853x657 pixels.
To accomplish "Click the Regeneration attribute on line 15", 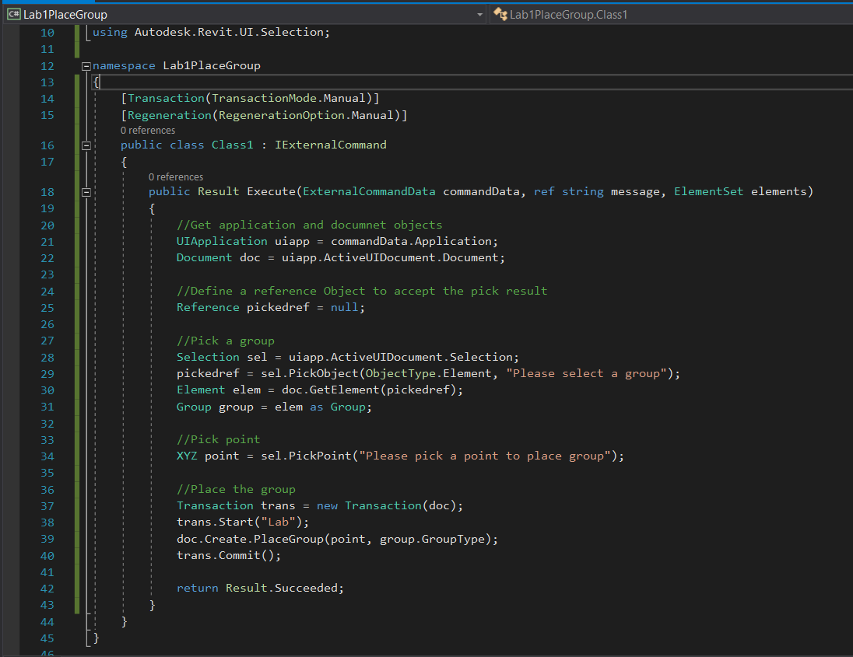I will [x=170, y=115].
